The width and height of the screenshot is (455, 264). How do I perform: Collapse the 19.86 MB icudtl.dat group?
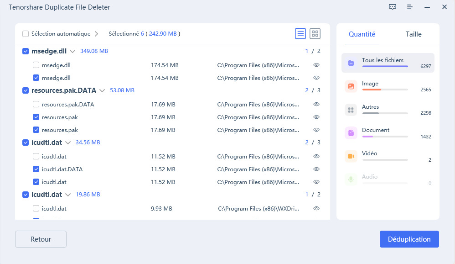(x=68, y=195)
